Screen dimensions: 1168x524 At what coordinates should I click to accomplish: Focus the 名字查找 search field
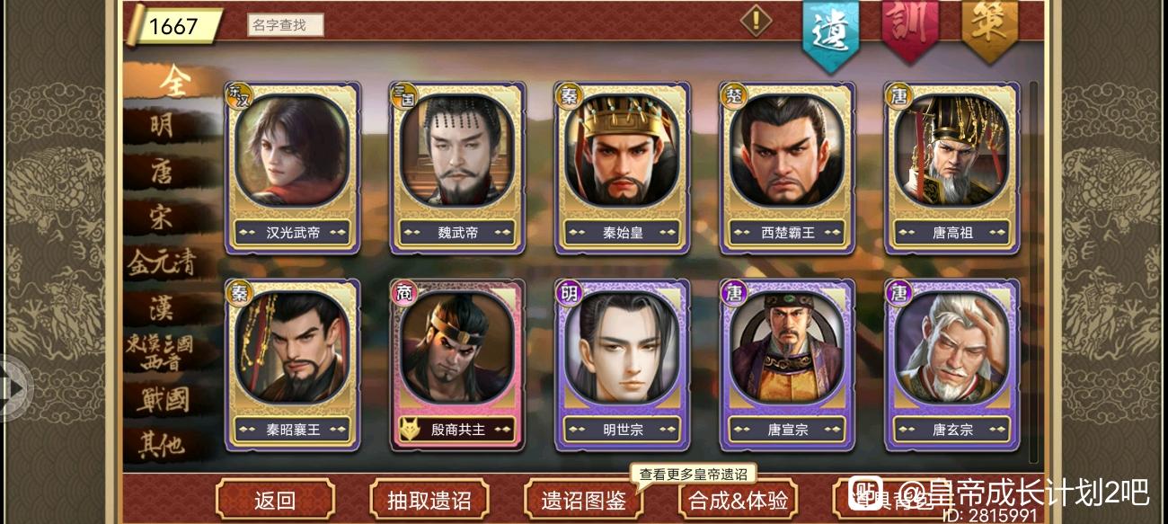pos(286,25)
